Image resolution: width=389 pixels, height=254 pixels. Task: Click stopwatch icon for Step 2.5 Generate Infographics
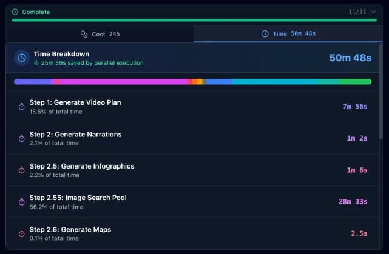(x=22, y=170)
